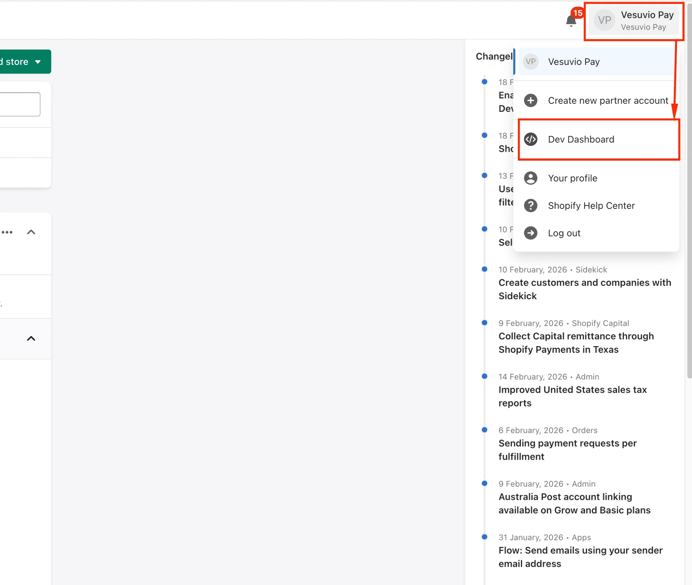
Task: Open notifications via the bell icon
Action: point(571,20)
